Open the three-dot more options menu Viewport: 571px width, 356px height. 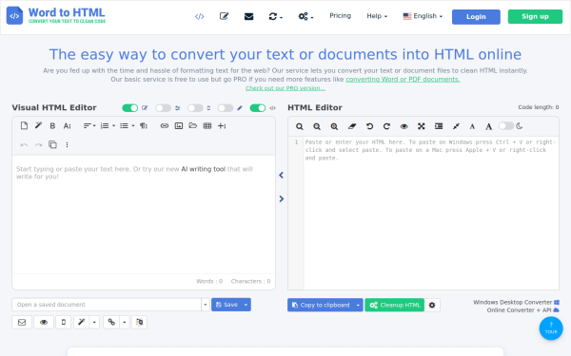(x=67, y=144)
